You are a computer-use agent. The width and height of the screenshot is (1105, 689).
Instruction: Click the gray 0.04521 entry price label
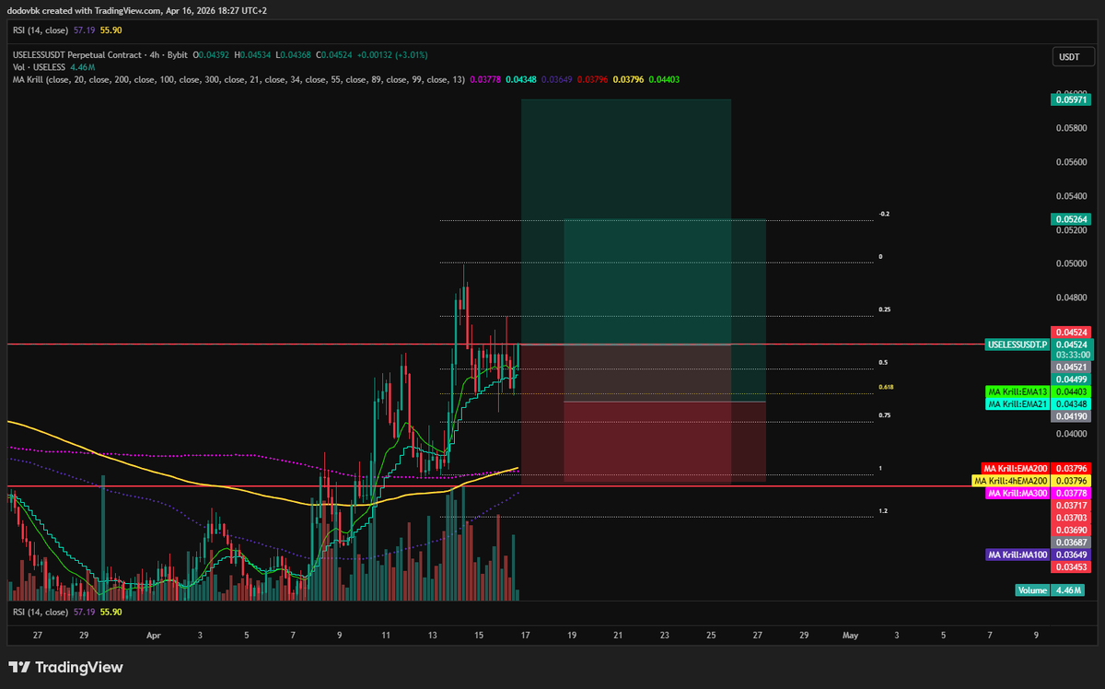click(x=1069, y=366)
